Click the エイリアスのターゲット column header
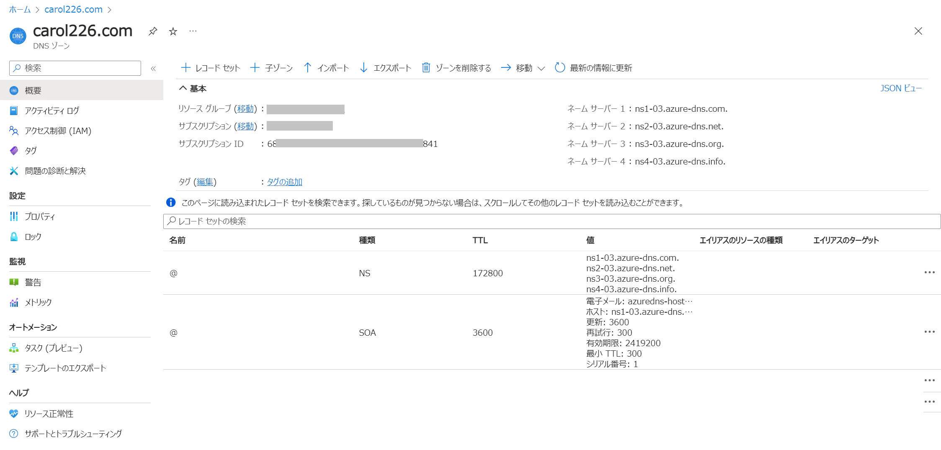Image resolution: width=941 pixels, height=450 pixels. click(846, 240)
